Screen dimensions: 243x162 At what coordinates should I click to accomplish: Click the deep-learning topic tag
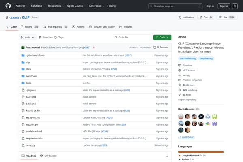206,58
